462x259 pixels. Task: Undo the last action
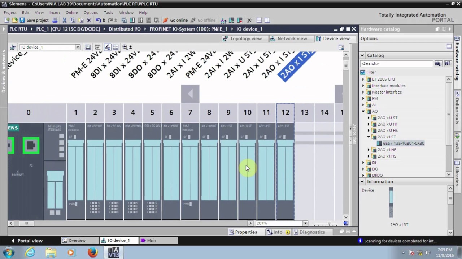click(98, 20)
